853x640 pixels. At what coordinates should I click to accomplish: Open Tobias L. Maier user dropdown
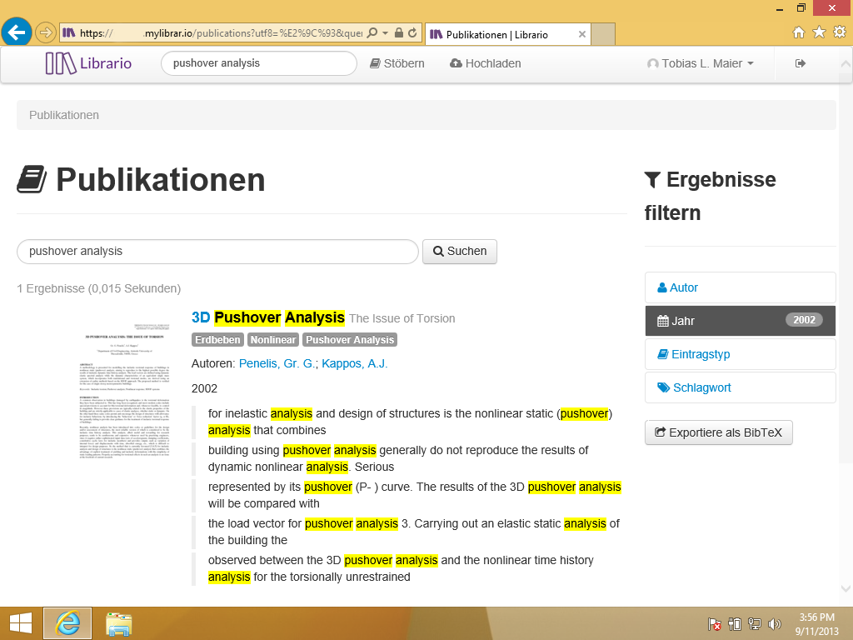point(701,63)
